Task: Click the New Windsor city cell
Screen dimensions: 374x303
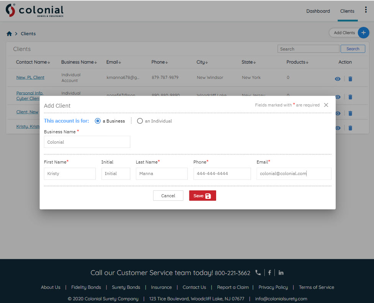Action: 210,77
